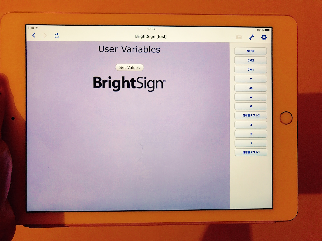Click the reload page icon
Screen dimensions: 322x241
[x=57, y=36]
